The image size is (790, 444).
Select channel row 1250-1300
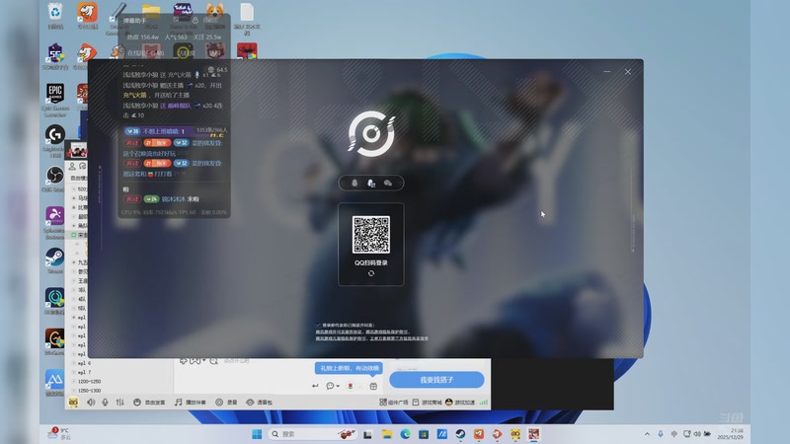pos(119,390)
